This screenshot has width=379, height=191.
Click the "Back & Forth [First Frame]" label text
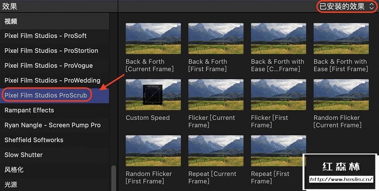click(x=207, y=65)
